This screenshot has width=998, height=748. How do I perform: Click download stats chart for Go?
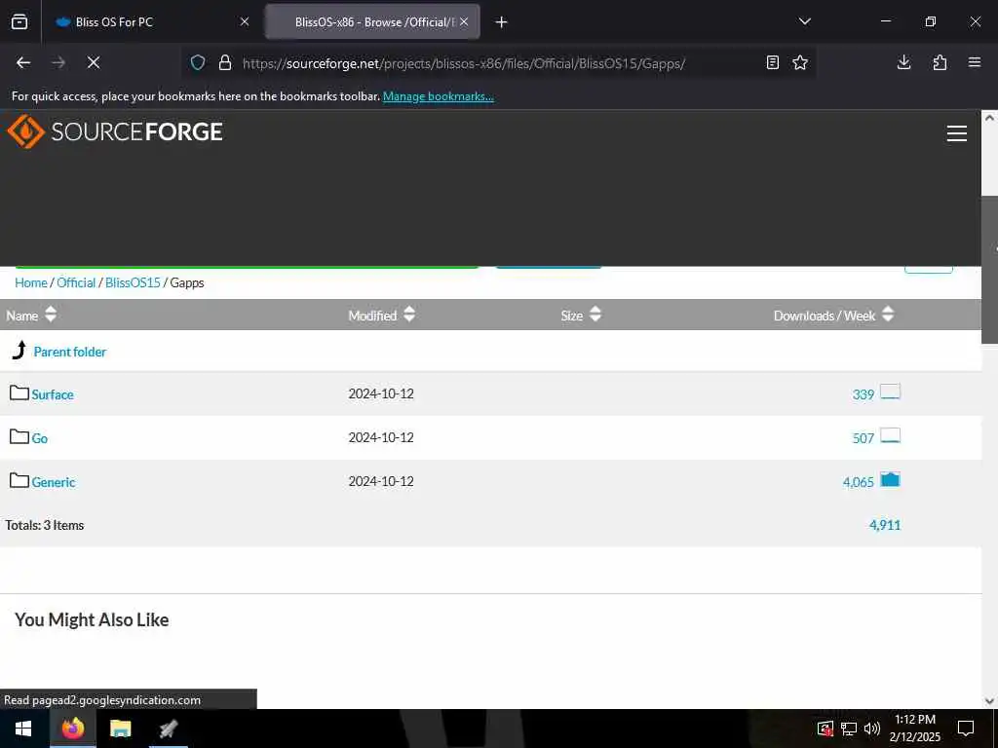coord(890,435)
